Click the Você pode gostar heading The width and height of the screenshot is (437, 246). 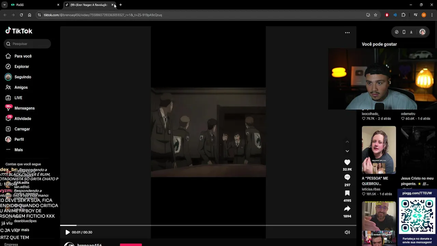coord(379,44)
